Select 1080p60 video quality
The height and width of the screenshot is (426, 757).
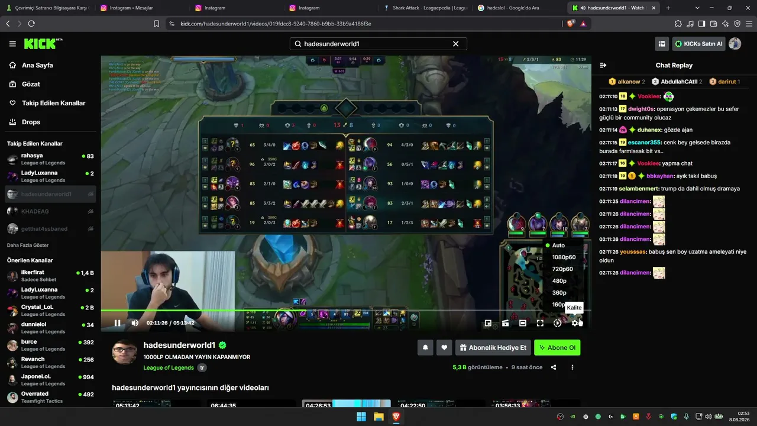tap(564, 257)
